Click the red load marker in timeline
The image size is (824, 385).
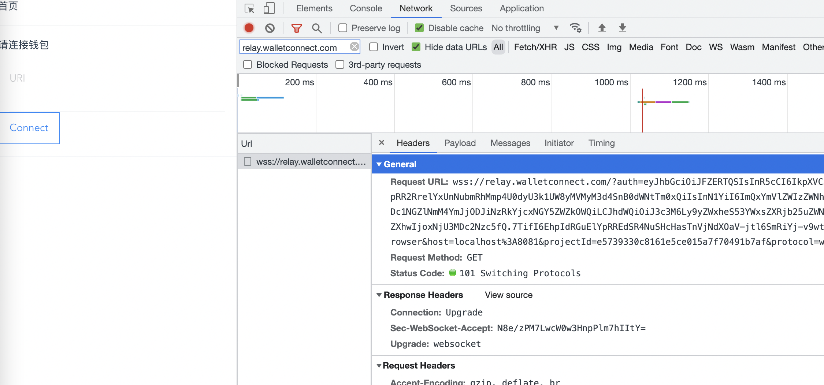coord(642,111)
